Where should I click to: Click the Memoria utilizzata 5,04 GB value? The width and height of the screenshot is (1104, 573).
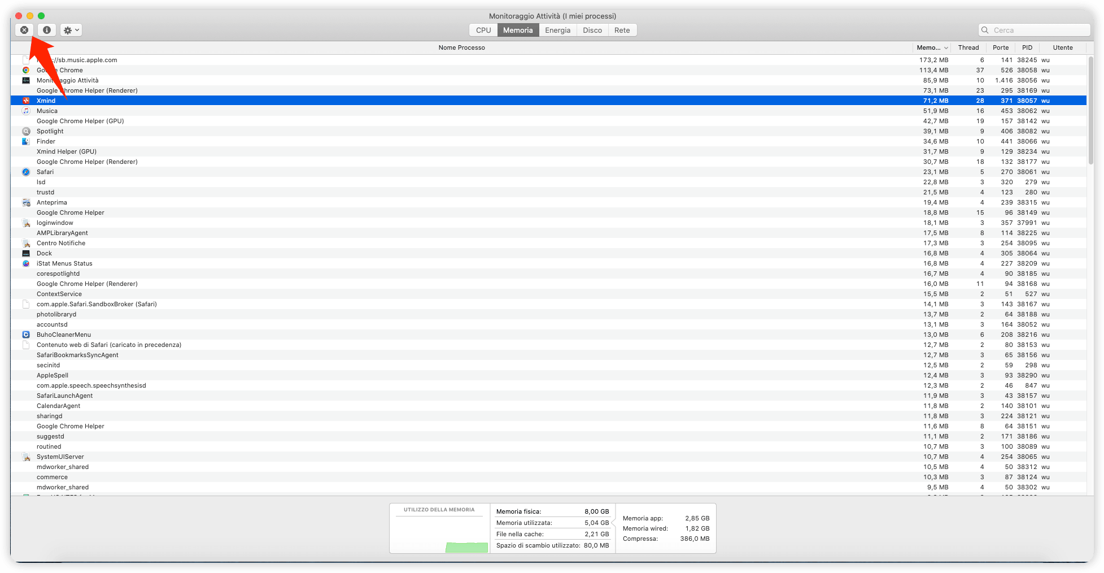click(596, 523)
